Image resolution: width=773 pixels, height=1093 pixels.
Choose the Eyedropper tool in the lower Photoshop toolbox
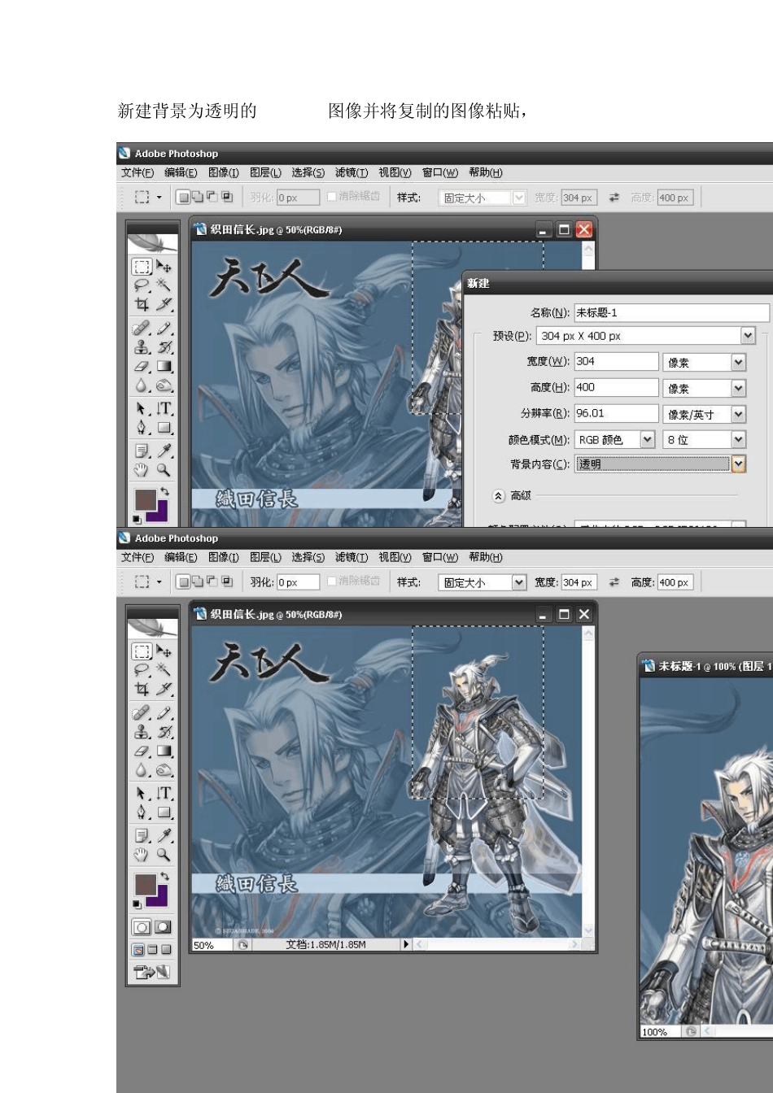164,835
